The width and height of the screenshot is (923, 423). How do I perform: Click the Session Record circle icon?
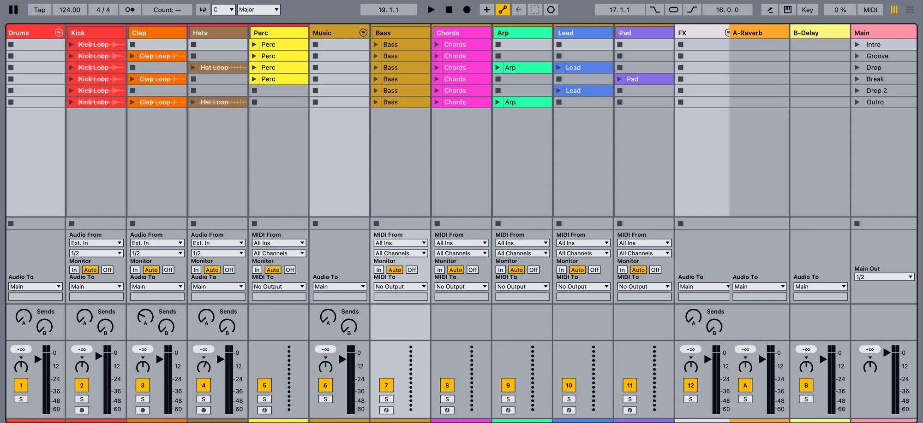click(x=551, y=10)
